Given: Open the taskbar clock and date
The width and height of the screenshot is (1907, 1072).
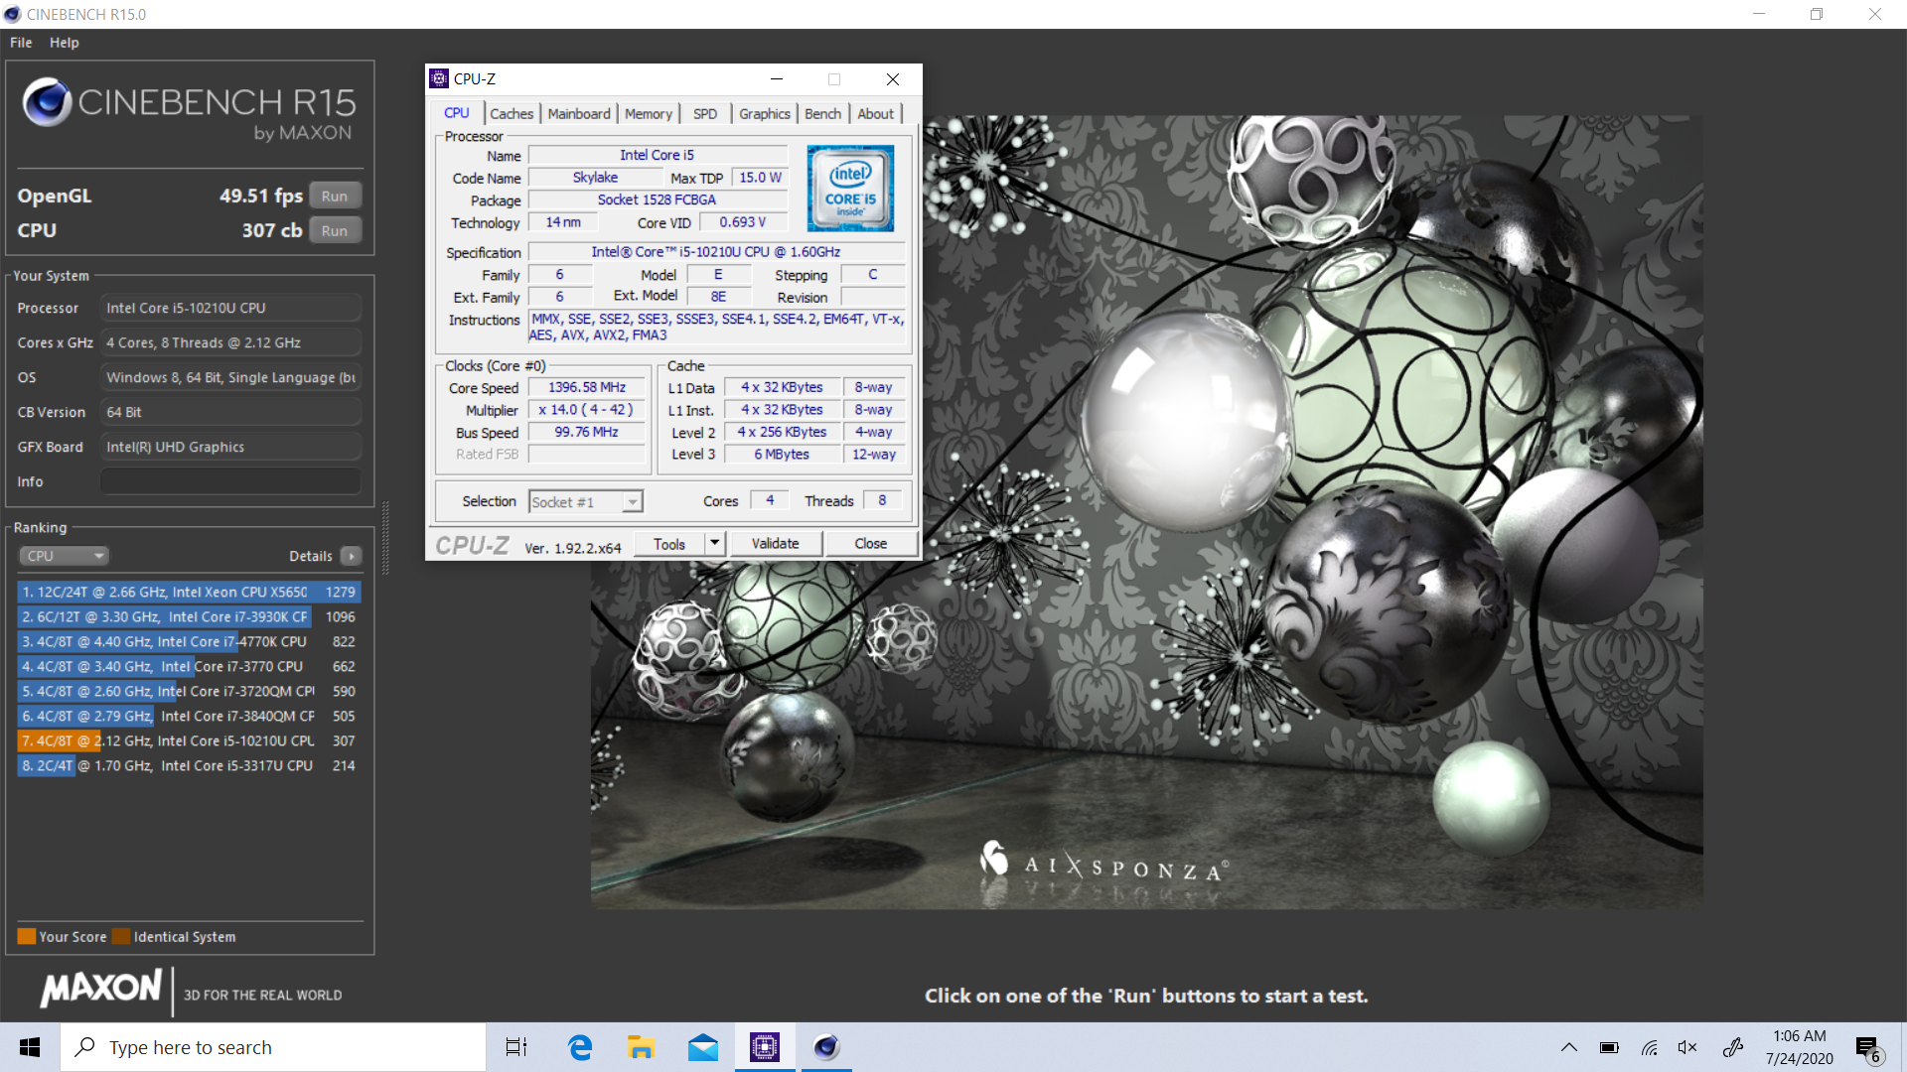Looking at the screenshot, I should tap(1799, 1047).
